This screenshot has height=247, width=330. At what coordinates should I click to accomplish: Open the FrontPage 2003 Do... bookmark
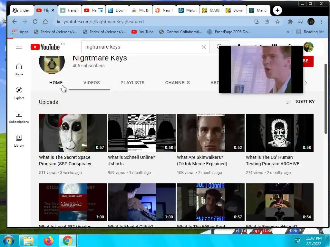229,32
